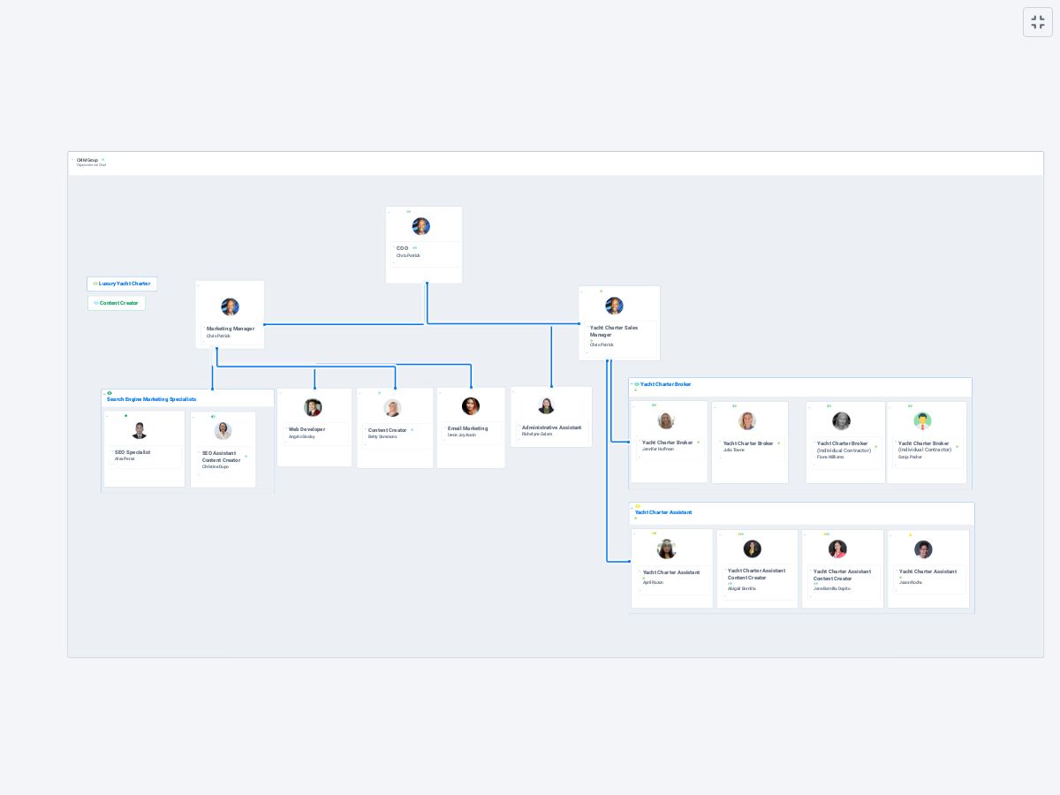Screen dimensions: 1060x795
Task: Click the Web Developer avatar photo
Action: [313, 407]
